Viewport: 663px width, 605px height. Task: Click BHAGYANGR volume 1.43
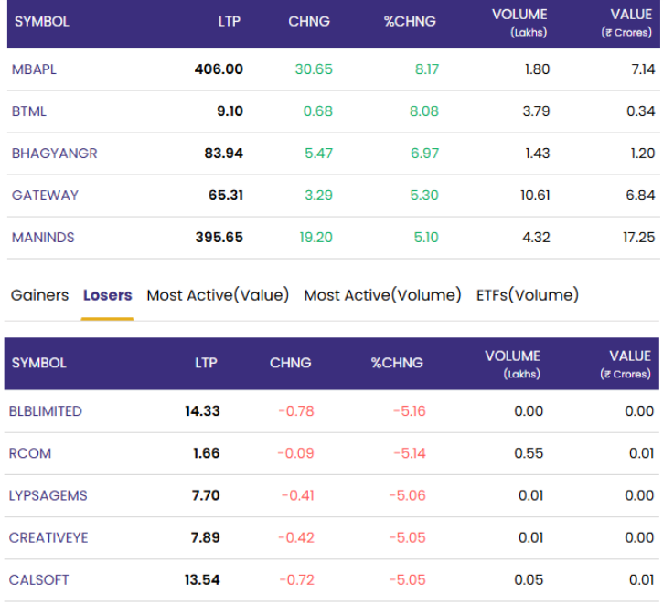[x=538, y=154]
